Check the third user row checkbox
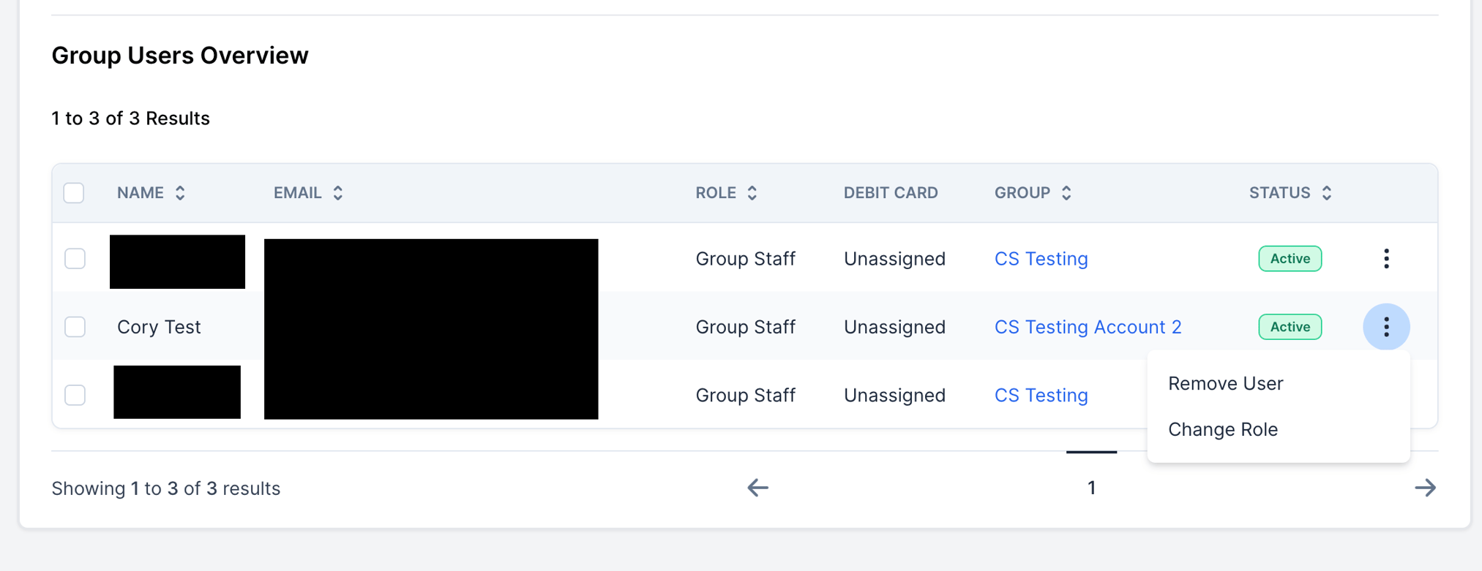 [75, 396]
